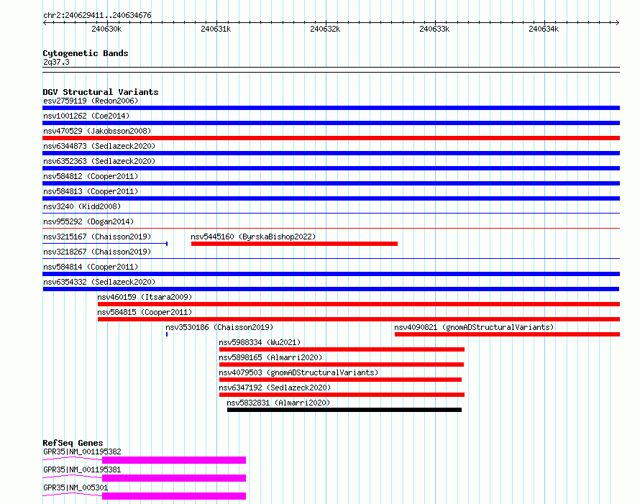Select the red nsv5445160 variant bar

294,244
